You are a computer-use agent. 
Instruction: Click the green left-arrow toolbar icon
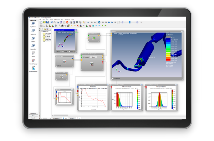pos(102,26)
